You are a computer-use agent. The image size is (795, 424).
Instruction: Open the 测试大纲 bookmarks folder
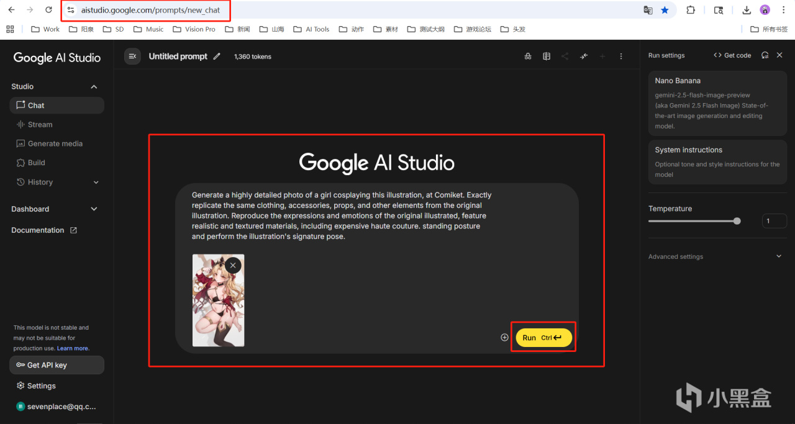pyautogui.click(x=426, y=29)
